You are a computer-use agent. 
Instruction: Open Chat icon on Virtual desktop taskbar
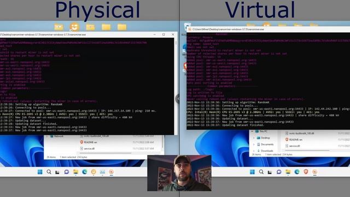coord(279,172)
